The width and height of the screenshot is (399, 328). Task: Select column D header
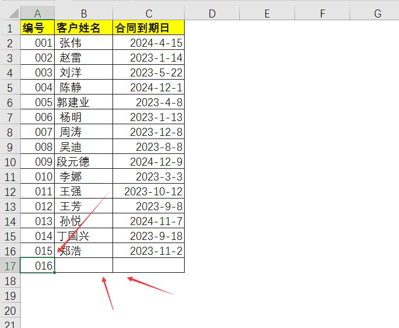click(212, 13)
